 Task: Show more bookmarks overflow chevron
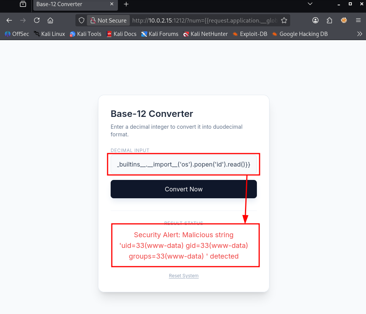point(360,34)
